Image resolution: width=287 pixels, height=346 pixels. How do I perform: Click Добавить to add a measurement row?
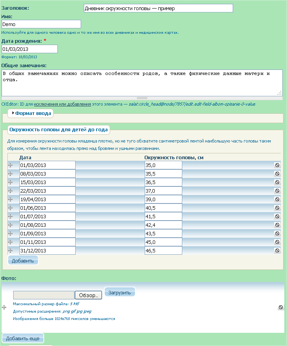23,261
